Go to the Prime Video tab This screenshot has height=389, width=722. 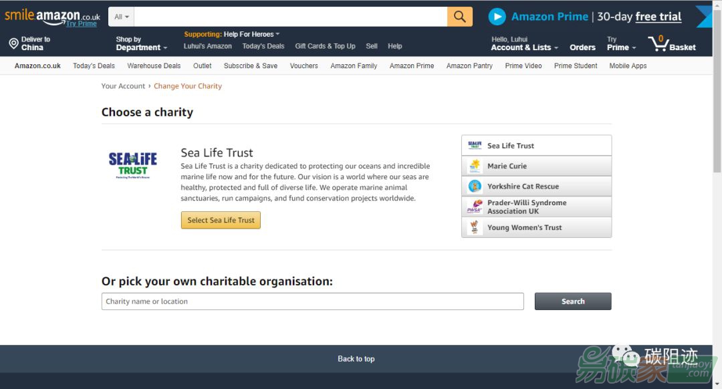point(523,66)
